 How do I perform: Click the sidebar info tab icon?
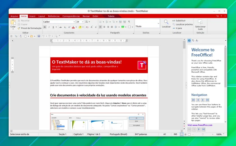click(x=189, y=41)
